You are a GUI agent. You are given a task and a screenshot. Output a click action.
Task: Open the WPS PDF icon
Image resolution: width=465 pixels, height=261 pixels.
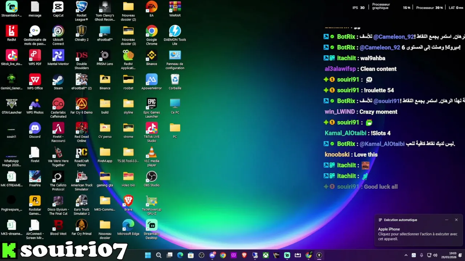[x=35, y=58]
